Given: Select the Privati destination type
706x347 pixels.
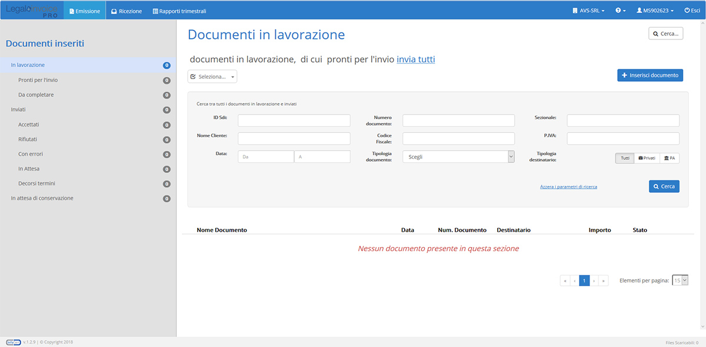Looking at the screenshot, I should coord(647,158).
